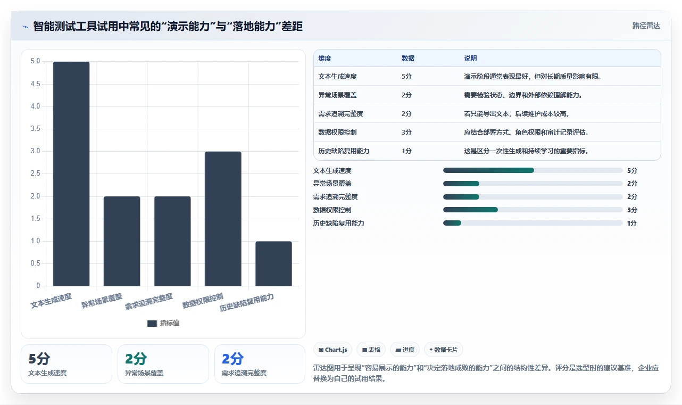The image size is (682, 405).
Task: Click the 文本生成速度 bar in chart
Action: click(x=71, y=174)
